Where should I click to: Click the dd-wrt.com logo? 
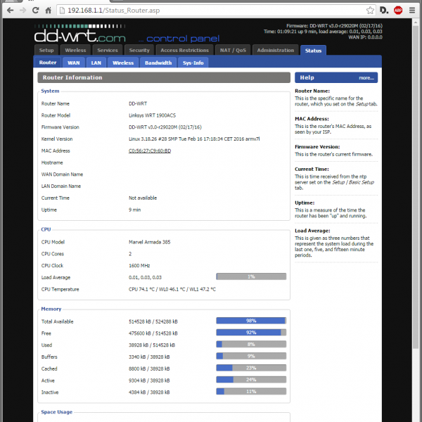pyautogui.click(x=80, y=35)
